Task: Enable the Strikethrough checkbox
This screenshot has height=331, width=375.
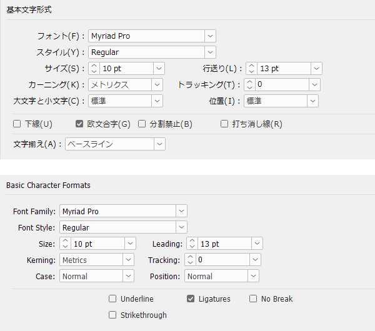Action: tap(112, 315)
